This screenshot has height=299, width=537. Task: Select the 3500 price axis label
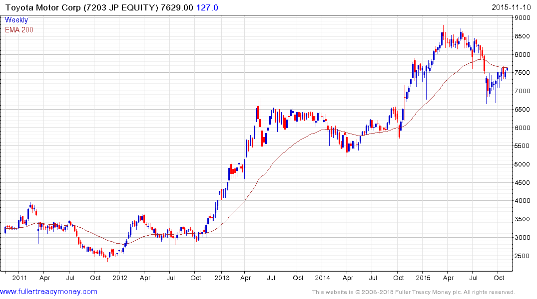(523, 219)
